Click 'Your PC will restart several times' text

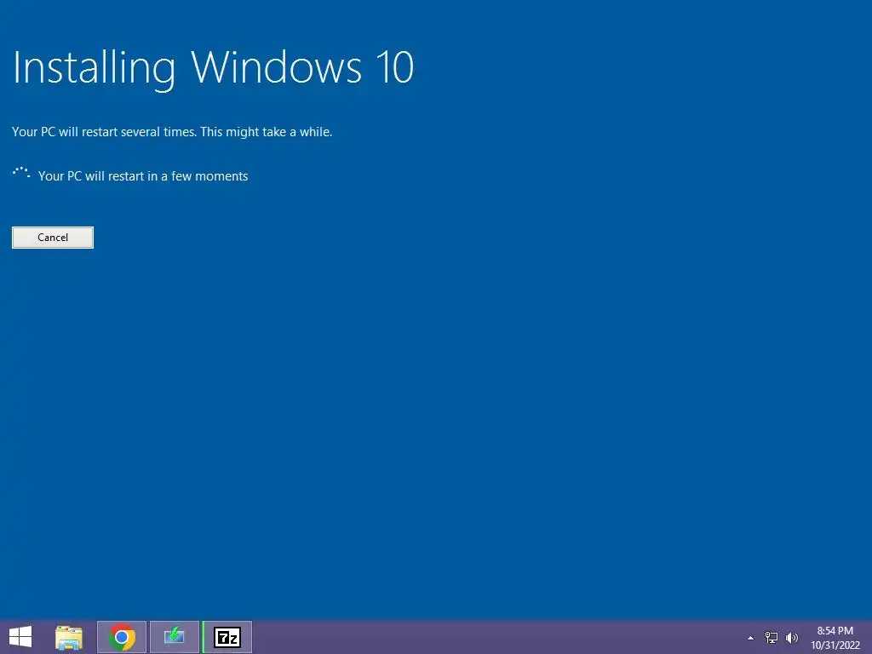click(x=172, y=132)
